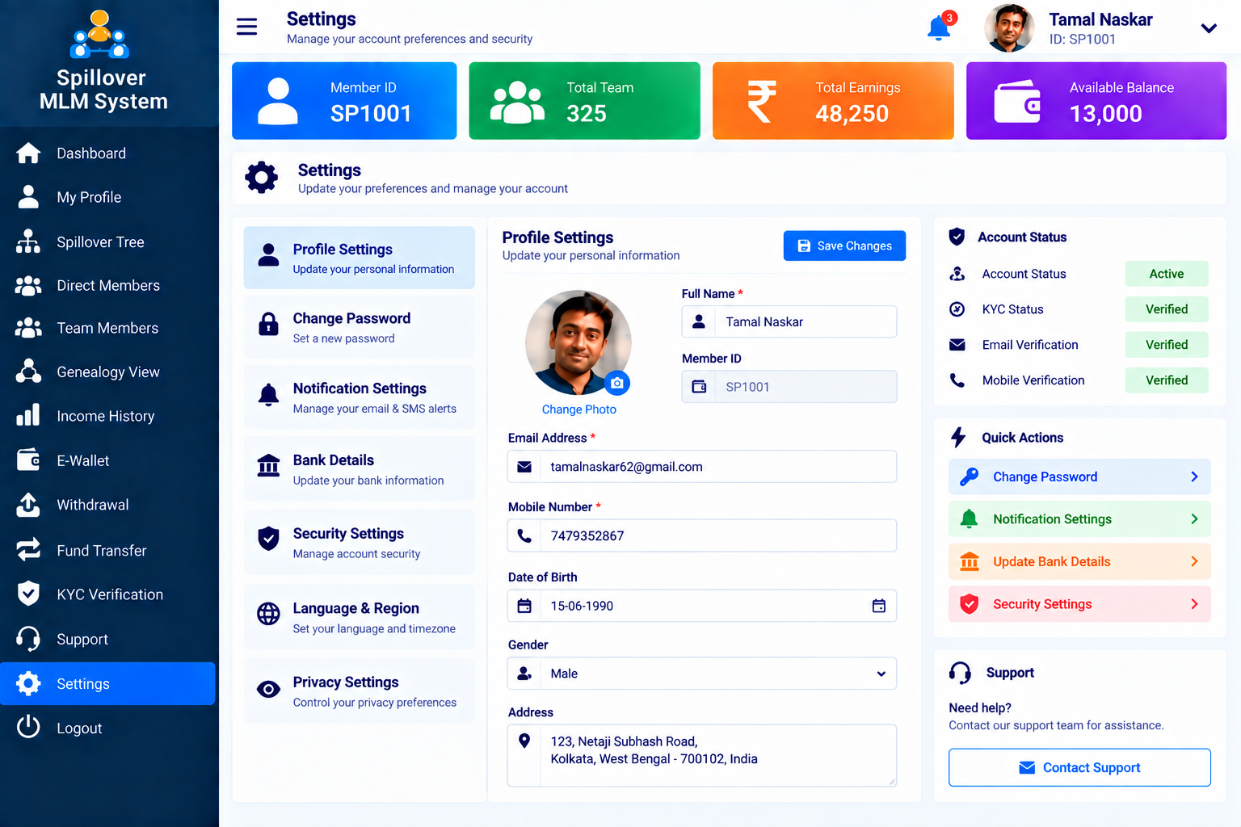Click the Full Name input field

[789, 321]
